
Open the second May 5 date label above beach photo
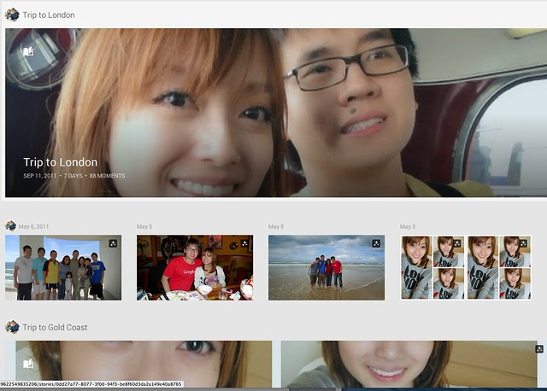276,226
